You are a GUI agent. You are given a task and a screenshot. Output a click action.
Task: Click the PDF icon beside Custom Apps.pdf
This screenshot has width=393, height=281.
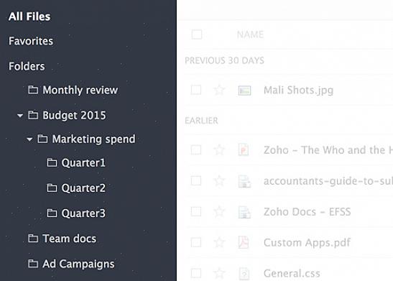coord(244,242)
